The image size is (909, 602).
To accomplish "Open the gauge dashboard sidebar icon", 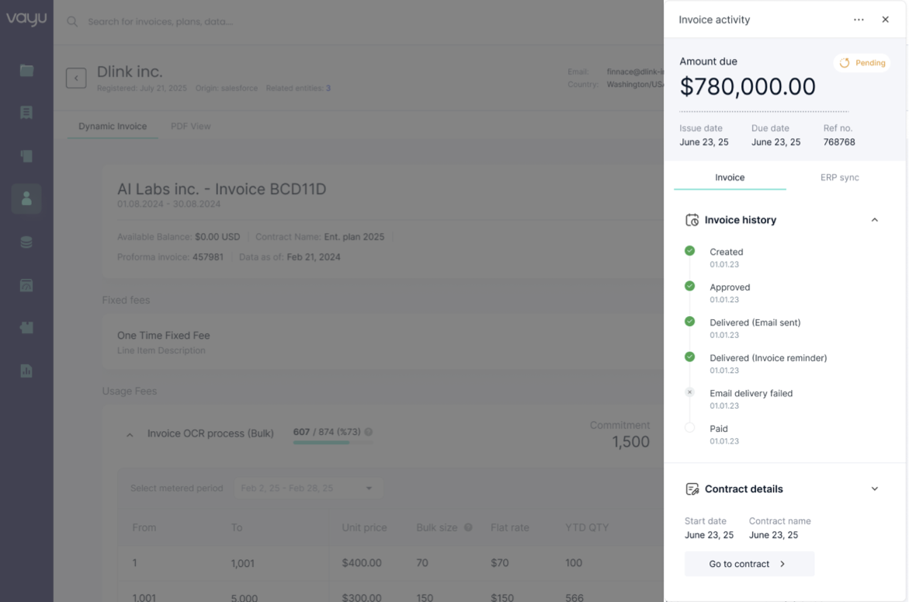I will tap(26, 285).
